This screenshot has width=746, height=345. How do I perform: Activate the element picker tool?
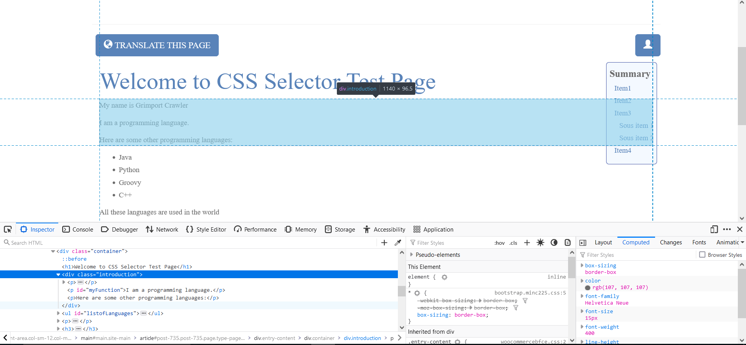click(x=8, y=229)
